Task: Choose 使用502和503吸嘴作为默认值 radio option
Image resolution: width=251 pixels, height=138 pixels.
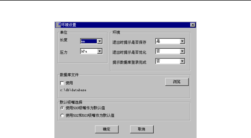Action: coord(62,115)
